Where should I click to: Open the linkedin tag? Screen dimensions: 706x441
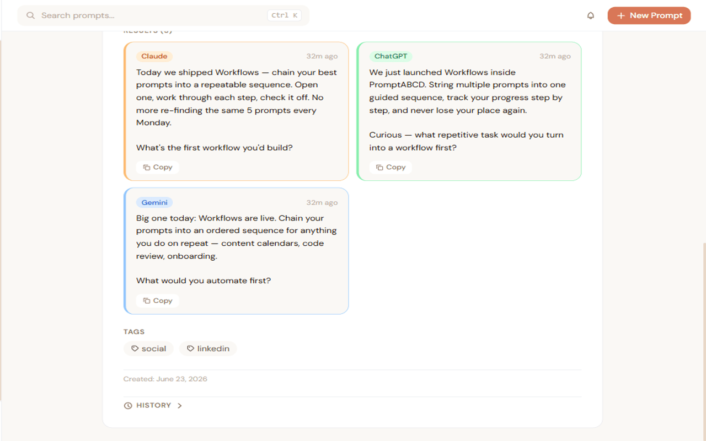[x=208, y=348]
